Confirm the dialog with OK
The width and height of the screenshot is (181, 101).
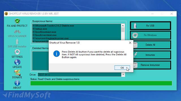(122, 68)
